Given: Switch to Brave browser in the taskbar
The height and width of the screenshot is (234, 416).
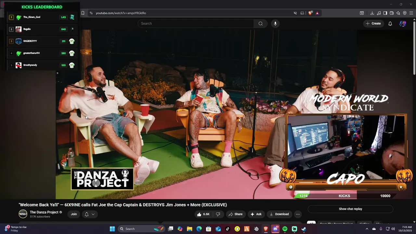Looking at the screenshot, I should point(266,229).
